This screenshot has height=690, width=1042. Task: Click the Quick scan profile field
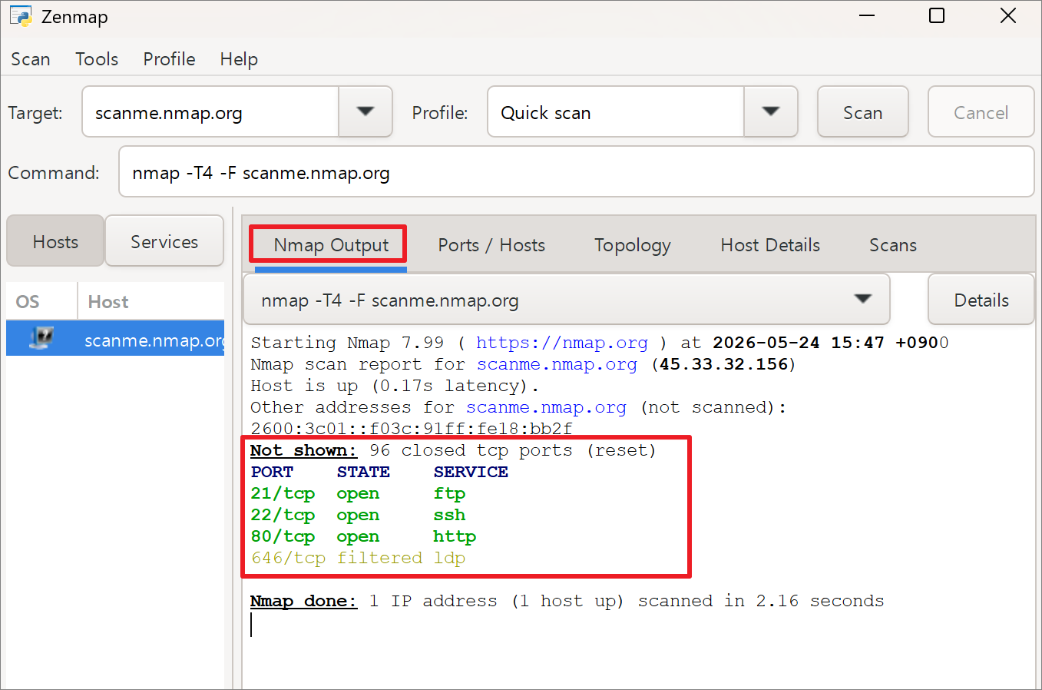point(616,112)
